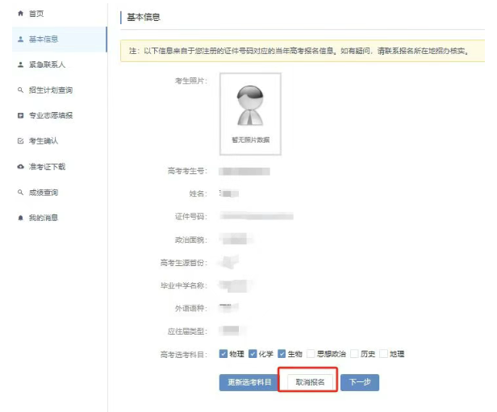
Task: Click the contact icon beside 紧急联系人
Action: [x=20, y=65]
